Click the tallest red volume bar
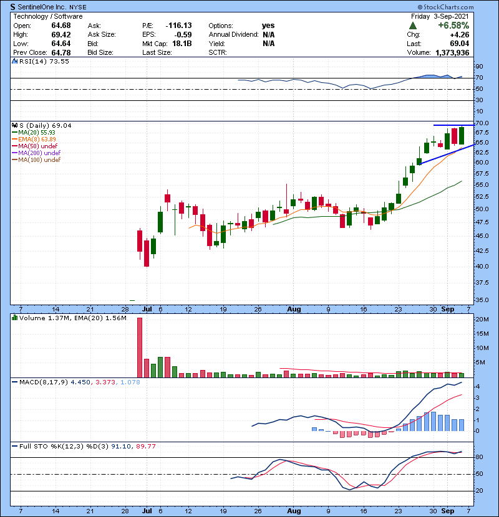The width and height of the screenshot is (499, 517). coord(139,347)
